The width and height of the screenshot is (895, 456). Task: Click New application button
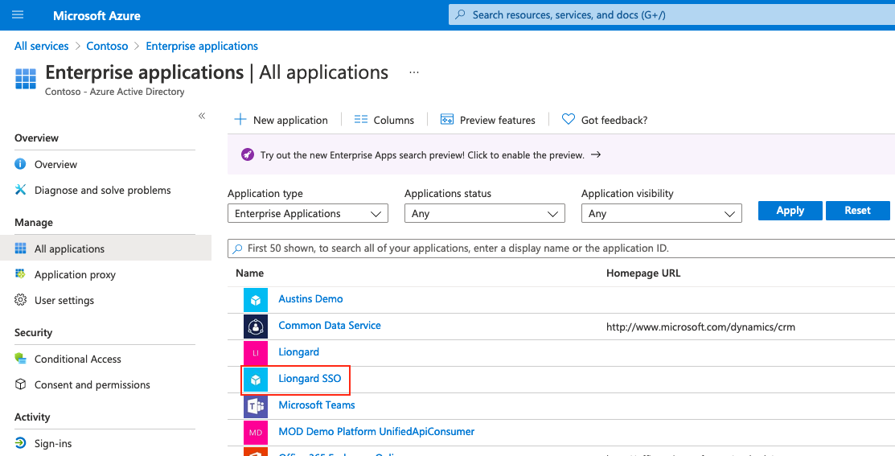(x=281, y=120)
